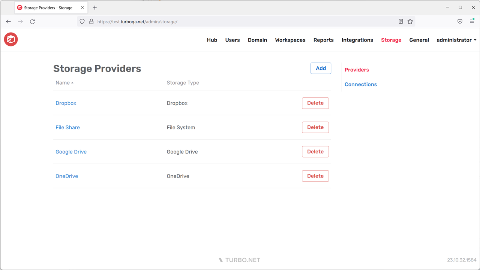The width and height of the screenshot is (480, 270).
Task: Click the save-to-pocket icon in the toolbar
Action: [x=460, y=21]
